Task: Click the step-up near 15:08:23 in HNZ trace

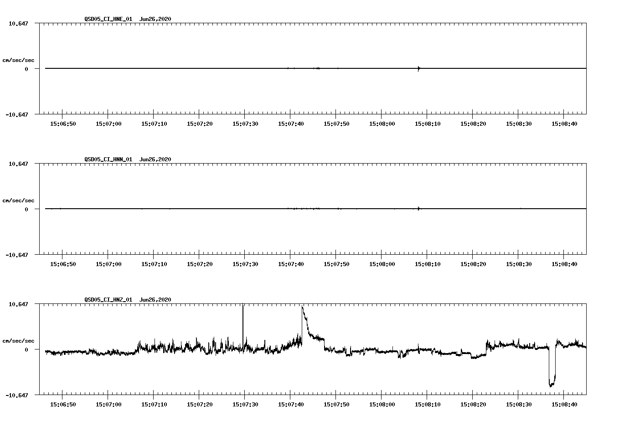Action: [486, 346]
